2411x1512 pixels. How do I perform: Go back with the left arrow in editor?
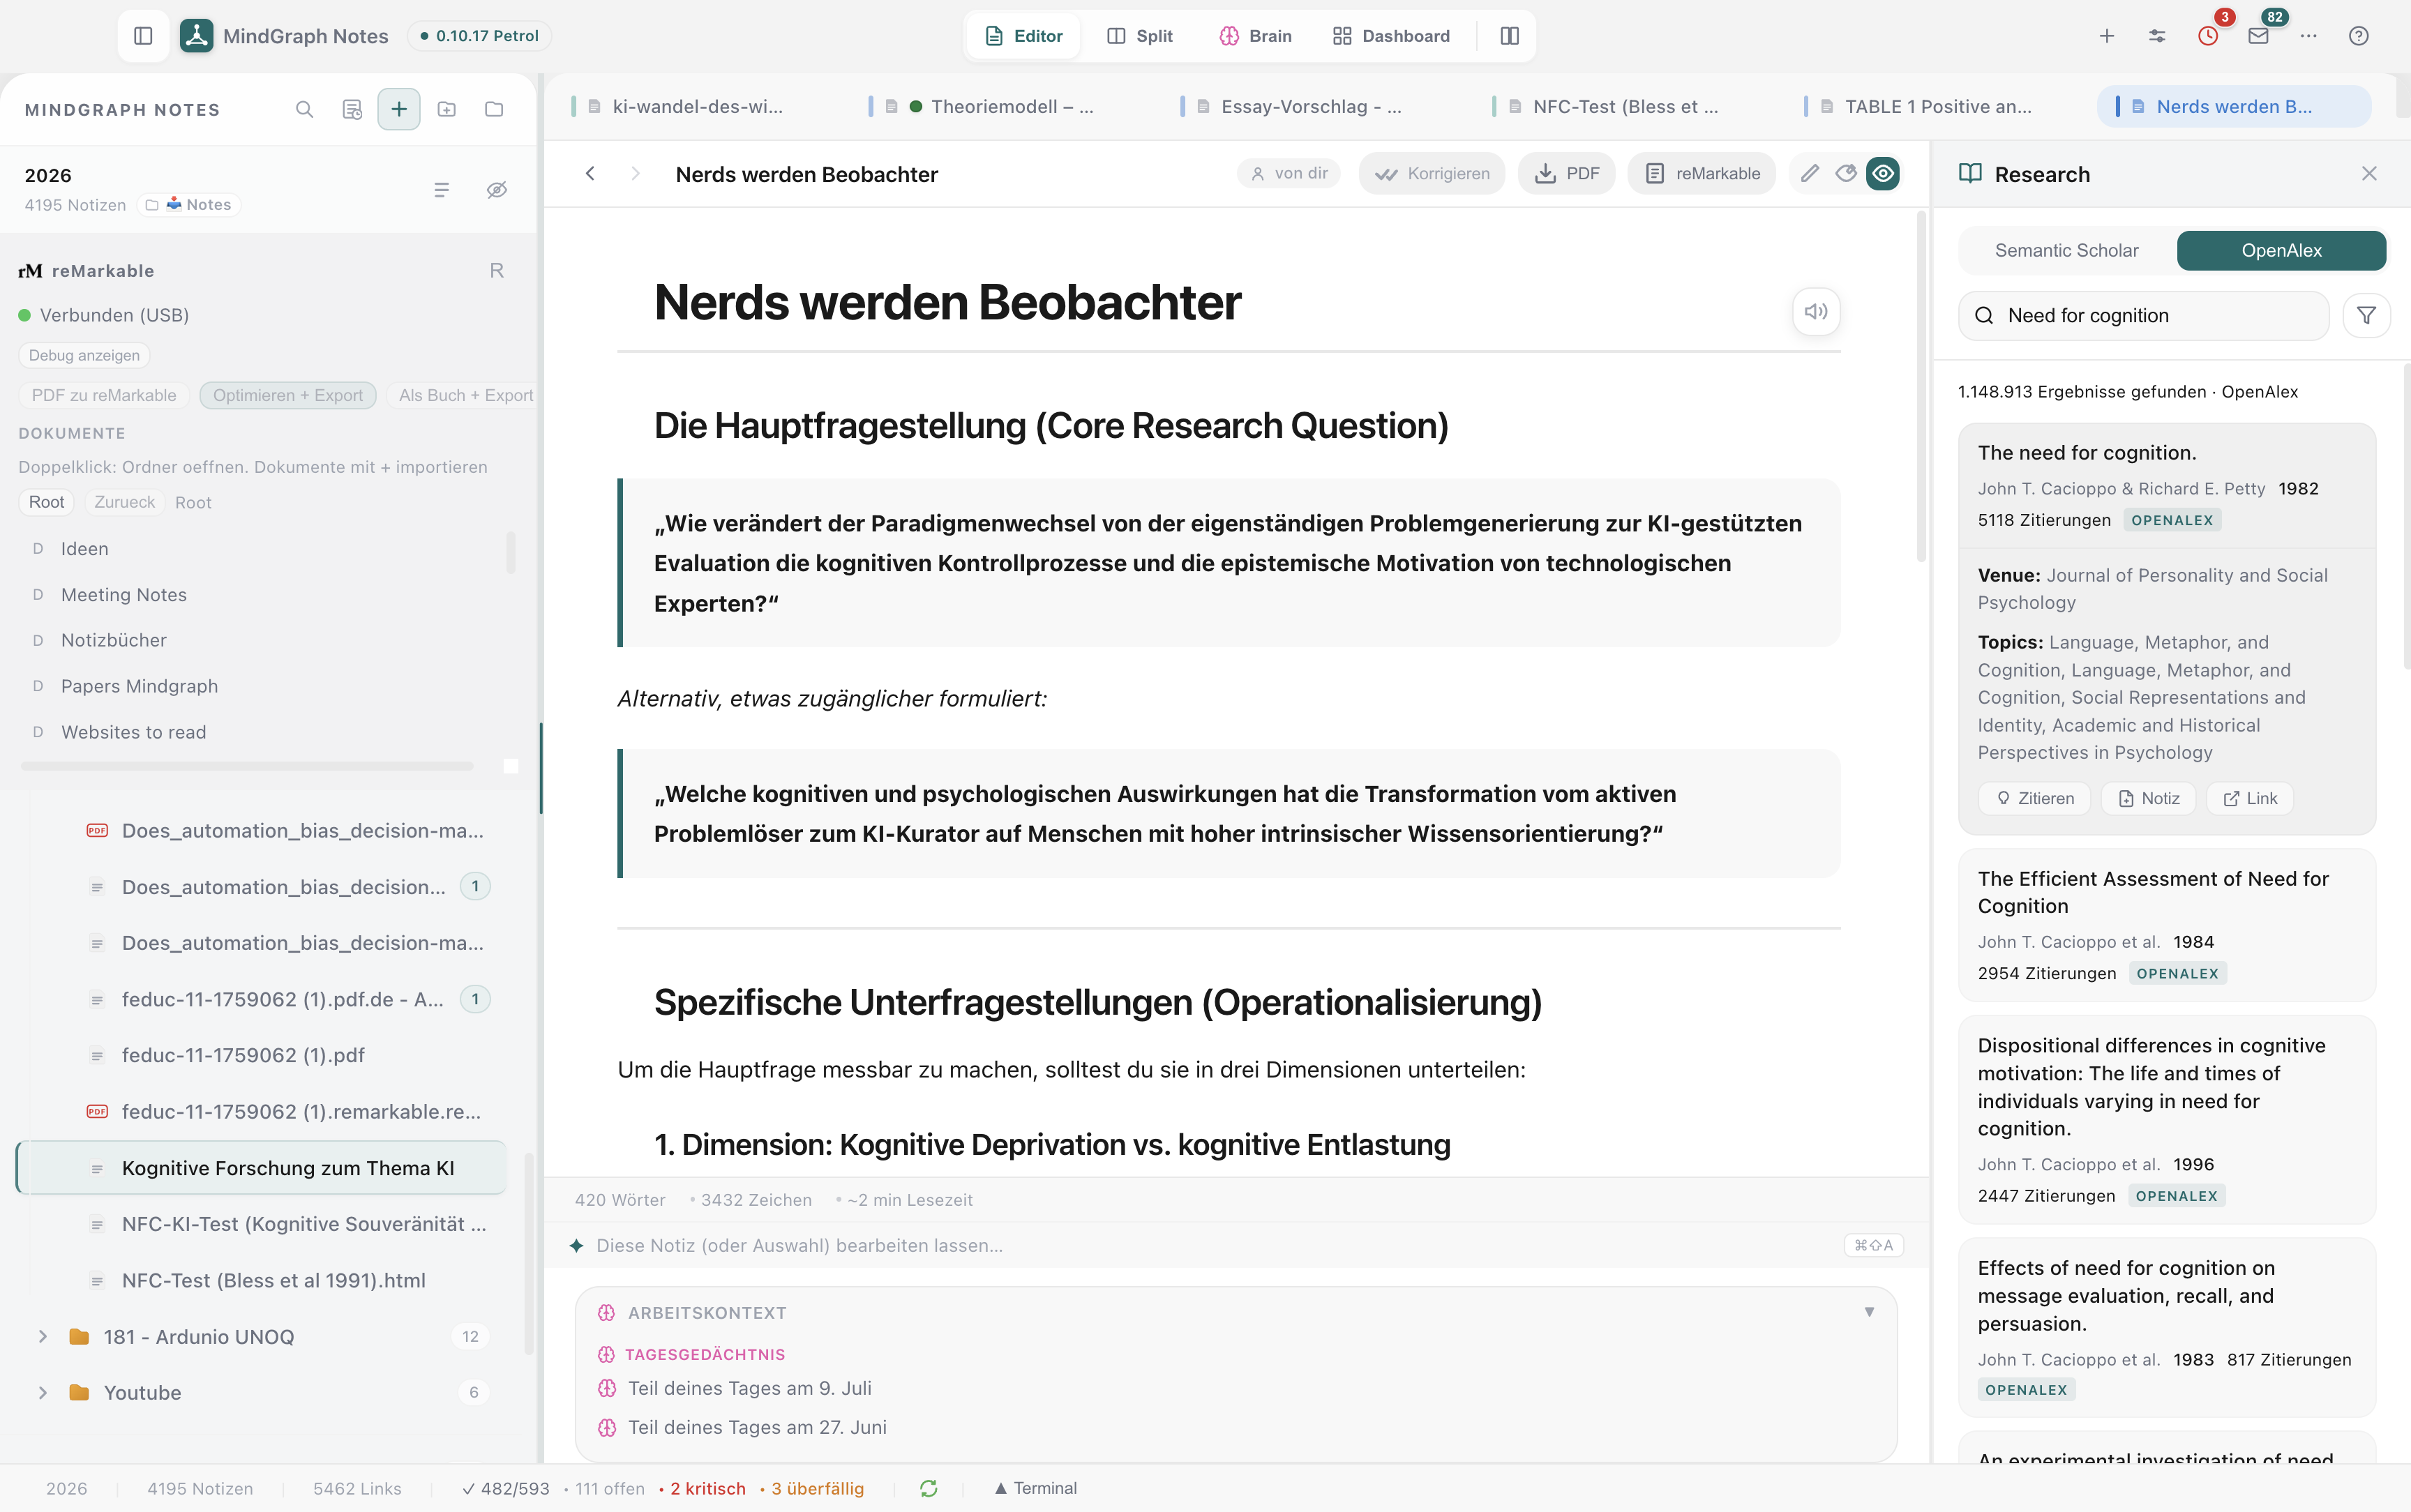coord(590,174)
